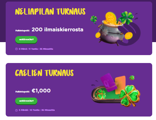Click clover emblem on green poker table
This screenshot has height=120, width=156.
[101, 94]
